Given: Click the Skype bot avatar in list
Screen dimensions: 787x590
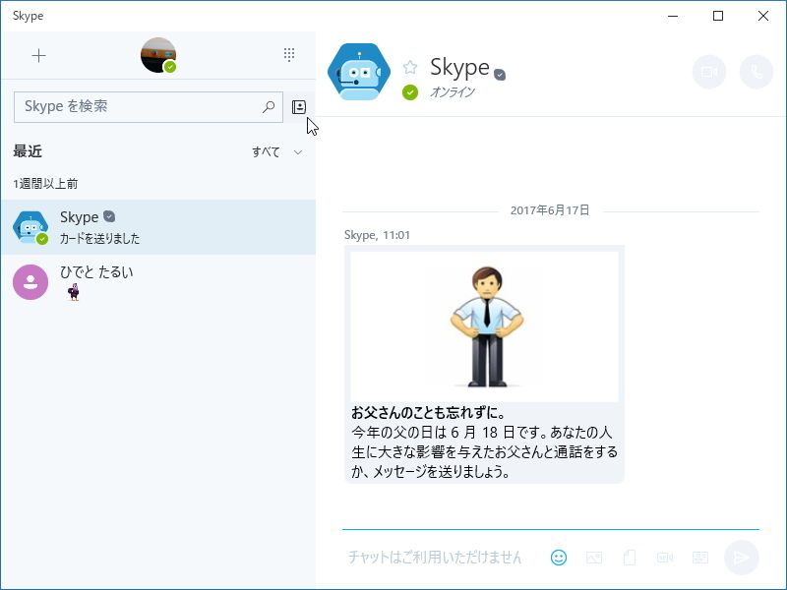Looking at the screenshot, I should pos(30,227).
